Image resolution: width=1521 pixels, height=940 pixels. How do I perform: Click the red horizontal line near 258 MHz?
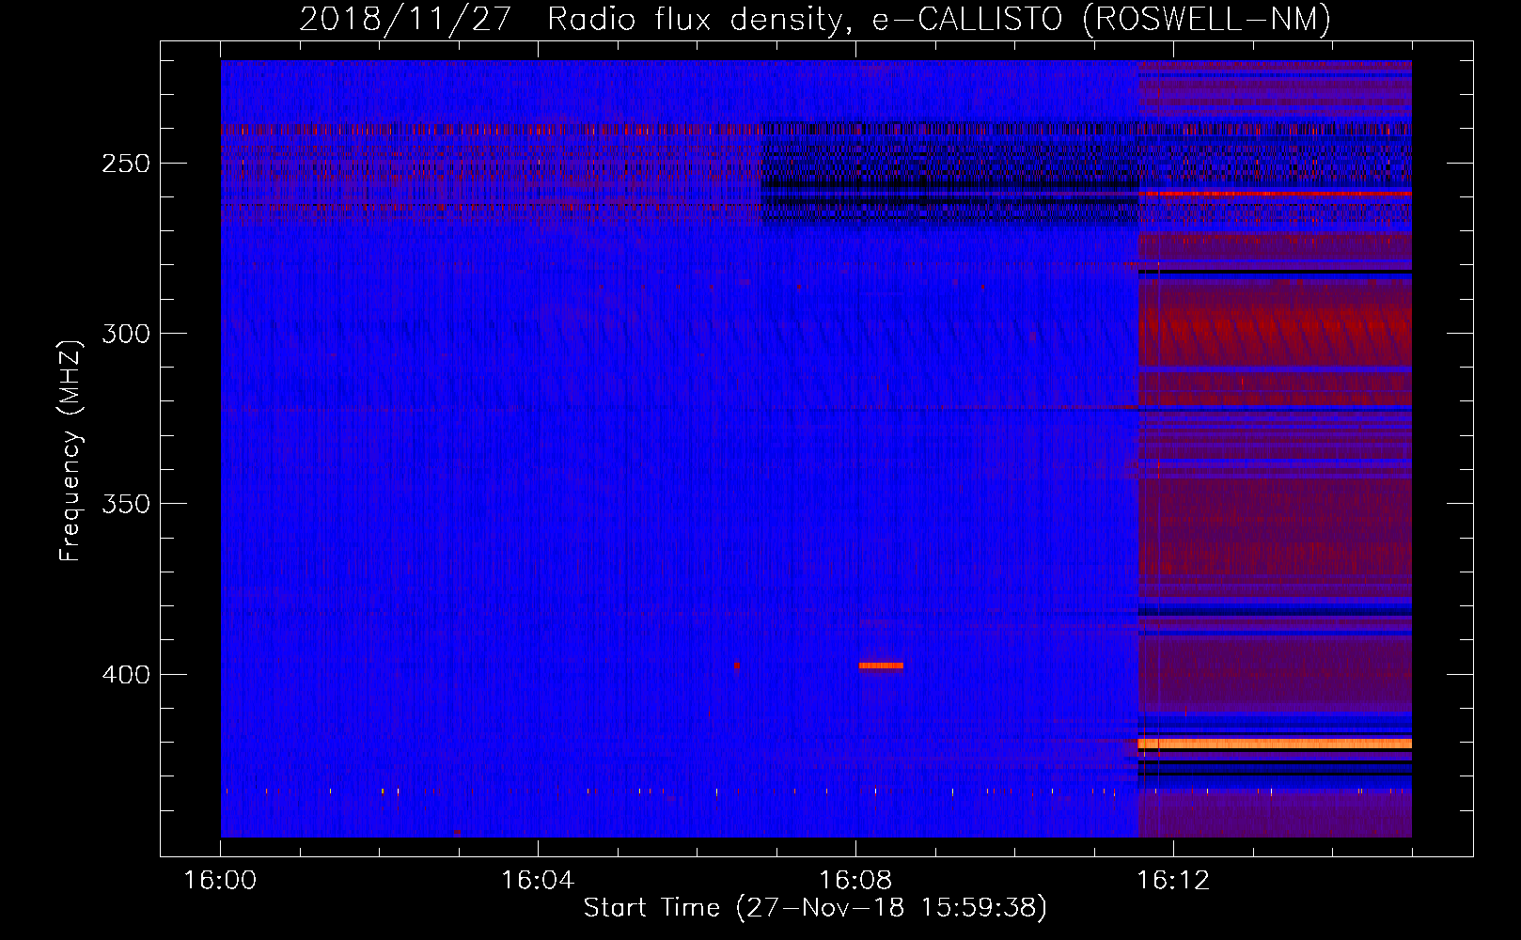tap(1275, 193)
